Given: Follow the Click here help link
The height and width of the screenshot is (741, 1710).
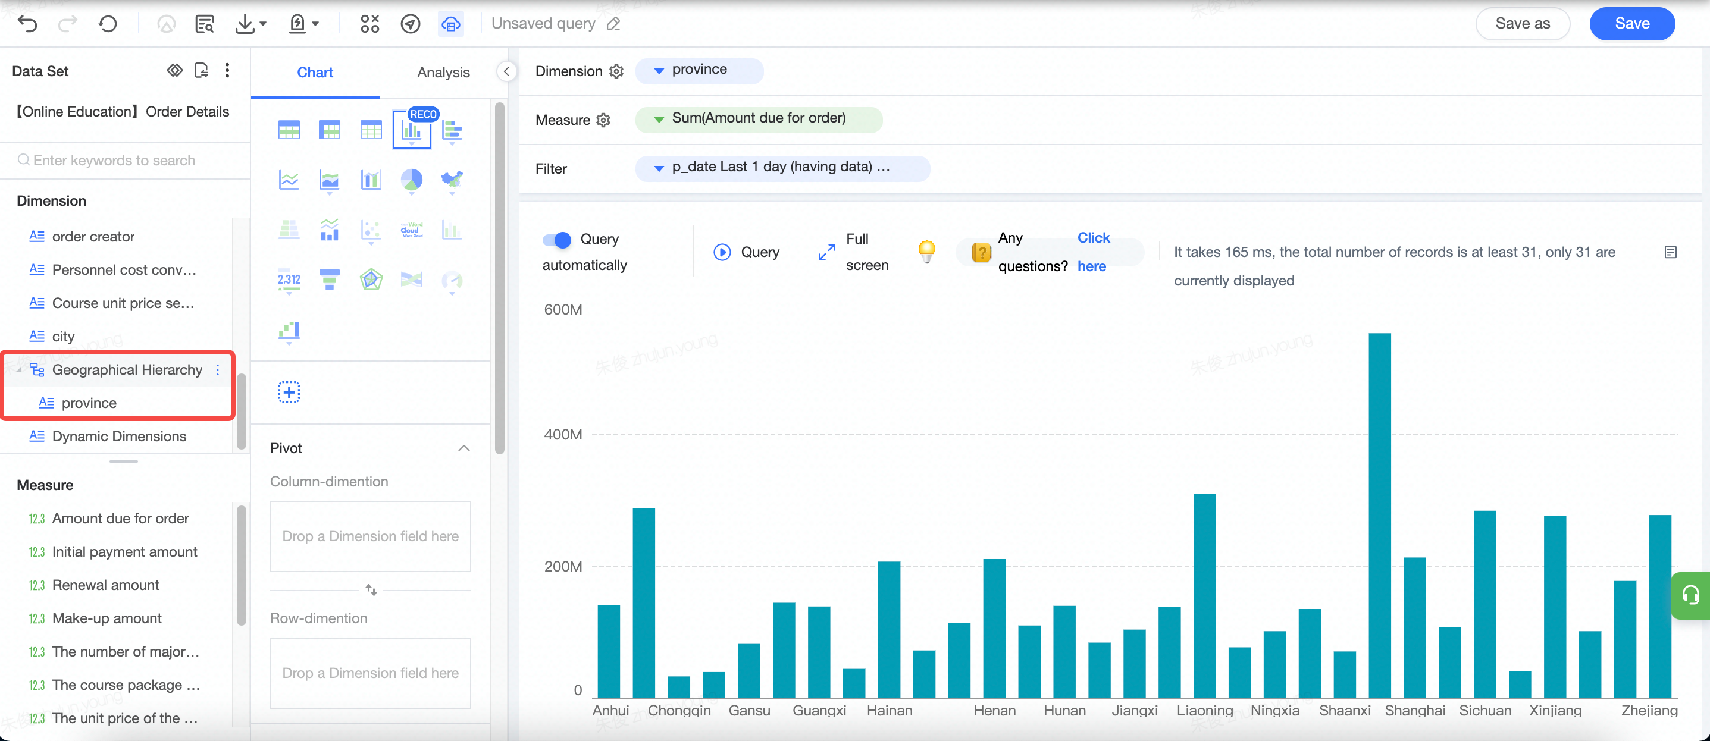Looking at the screenshot, I should 1092,252.
